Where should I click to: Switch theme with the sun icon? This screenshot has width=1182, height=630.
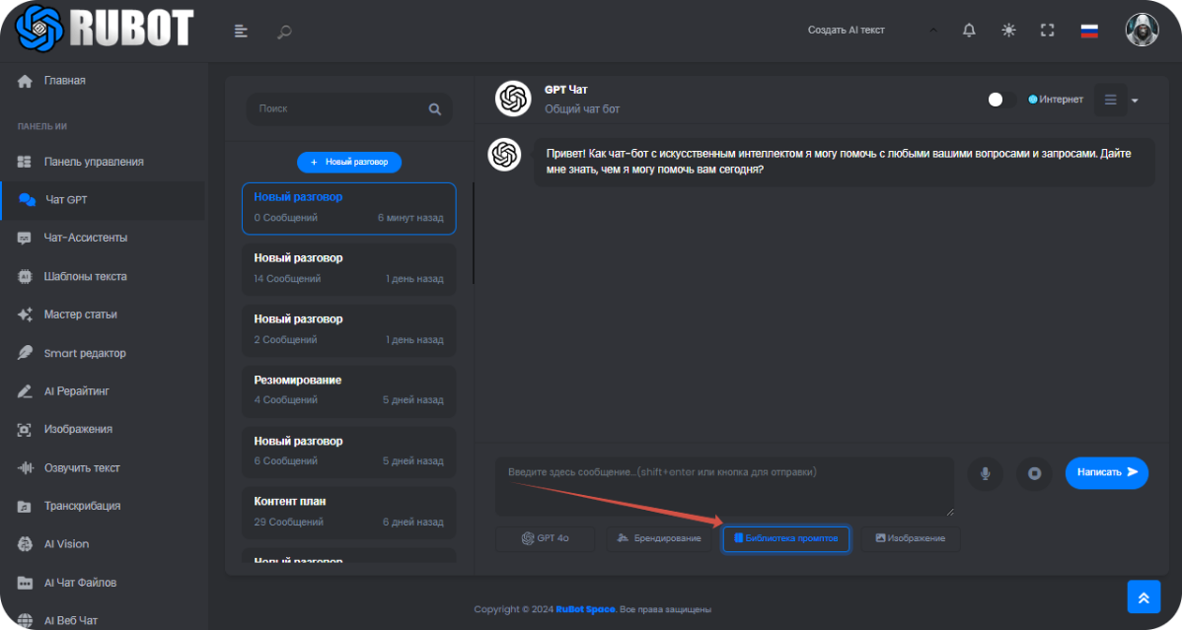pos(1008,31)
